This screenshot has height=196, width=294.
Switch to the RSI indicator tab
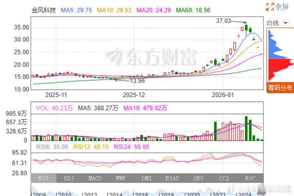(43, 178)
